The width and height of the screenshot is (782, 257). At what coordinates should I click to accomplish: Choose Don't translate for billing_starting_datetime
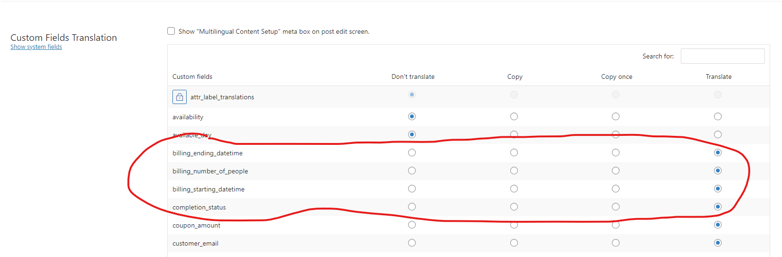[x=412, y=189]
